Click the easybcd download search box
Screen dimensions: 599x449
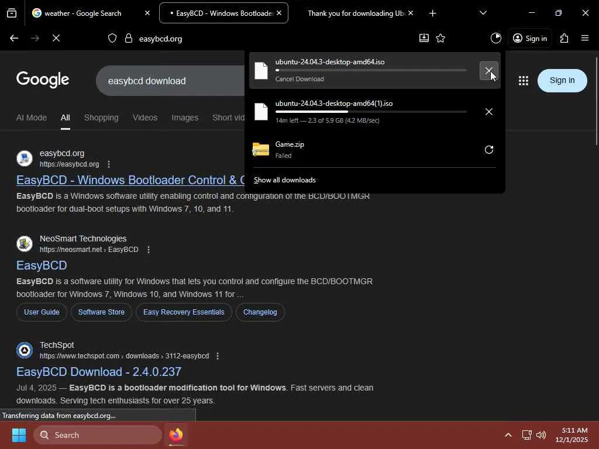coord(170,81)
